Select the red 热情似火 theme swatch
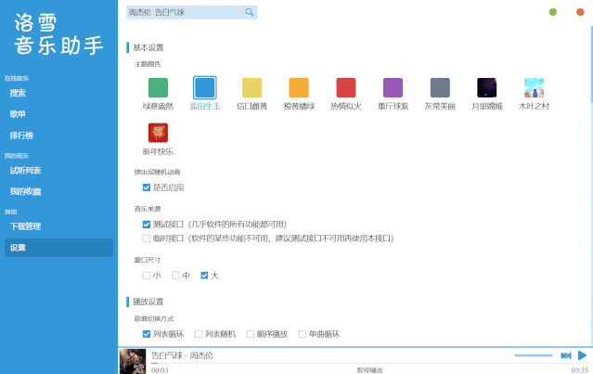593x374 pixels. (x=345, y=88)
